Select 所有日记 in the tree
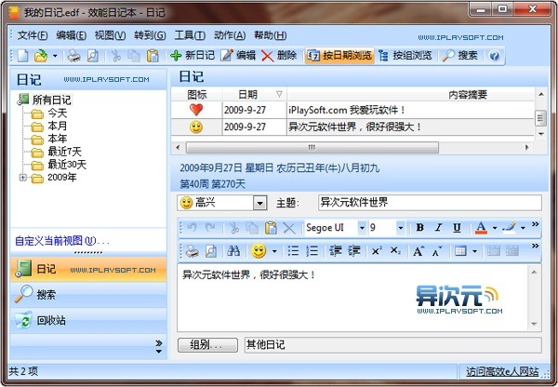This screenshot has width=558, height=387. [51, 100]
